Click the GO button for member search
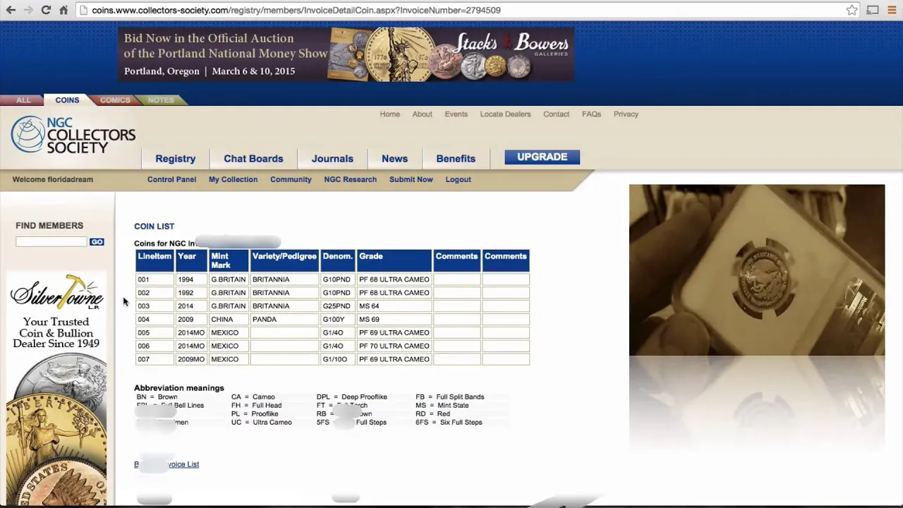 97,242
